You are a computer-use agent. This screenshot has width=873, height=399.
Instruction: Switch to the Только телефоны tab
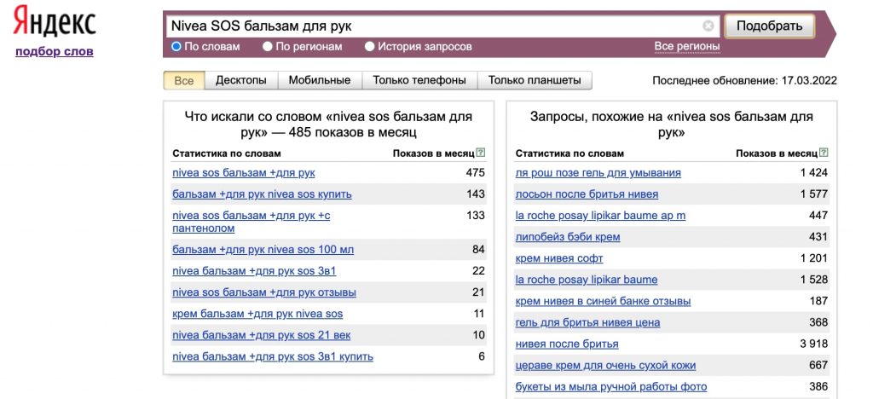(x=419, y=80)
